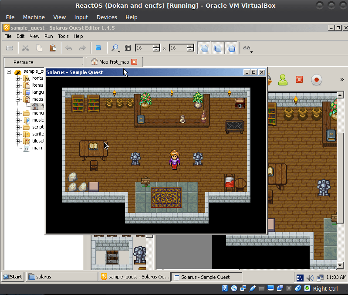Toggle the first show-layer button
Image resolution: width=348 pixels, height=295 pixels.
point(204,48)
